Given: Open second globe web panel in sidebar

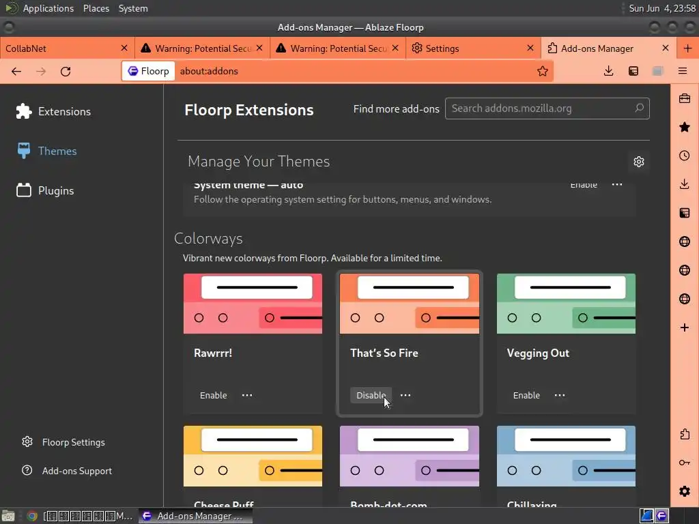Looking at the screenshot, I should pos(685,270).
